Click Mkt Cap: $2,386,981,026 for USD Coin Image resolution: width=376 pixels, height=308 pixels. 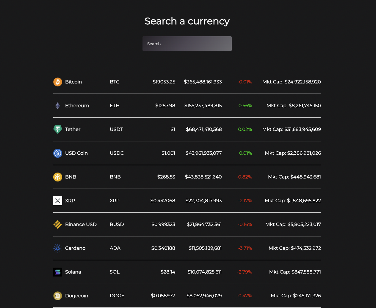pyautogui.click(x=293, y=153)
